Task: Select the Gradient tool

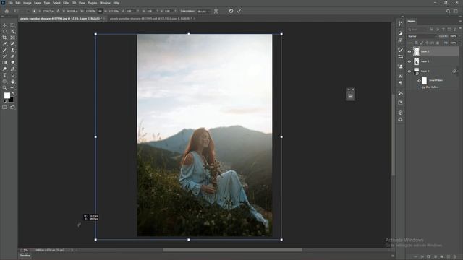Action: click(x=4, y=63)
